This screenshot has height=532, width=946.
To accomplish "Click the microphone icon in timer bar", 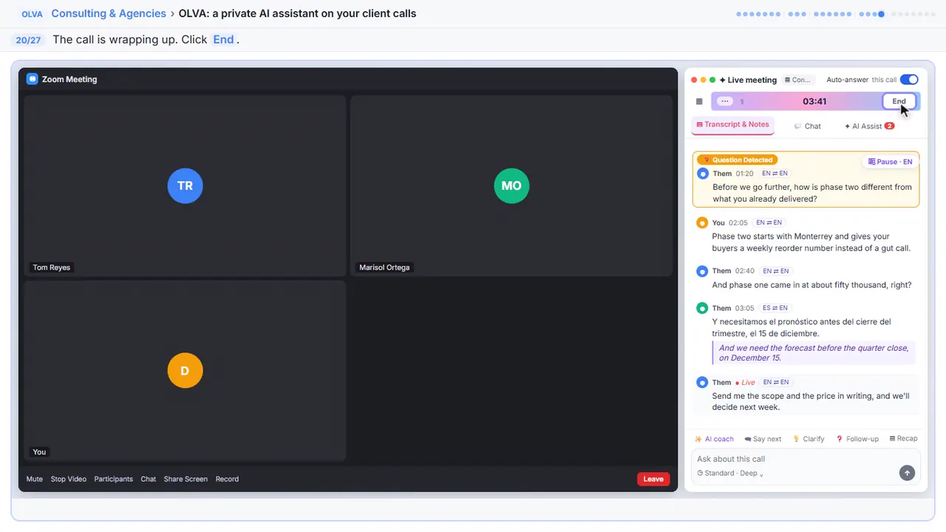I will point(742,102).
